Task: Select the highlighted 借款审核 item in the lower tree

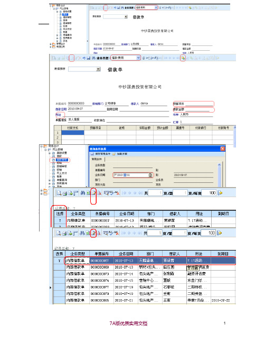Action: tap(62, 160)
